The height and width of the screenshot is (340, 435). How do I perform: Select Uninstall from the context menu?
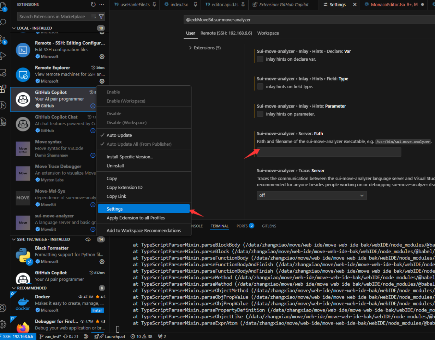click(144, 166)
